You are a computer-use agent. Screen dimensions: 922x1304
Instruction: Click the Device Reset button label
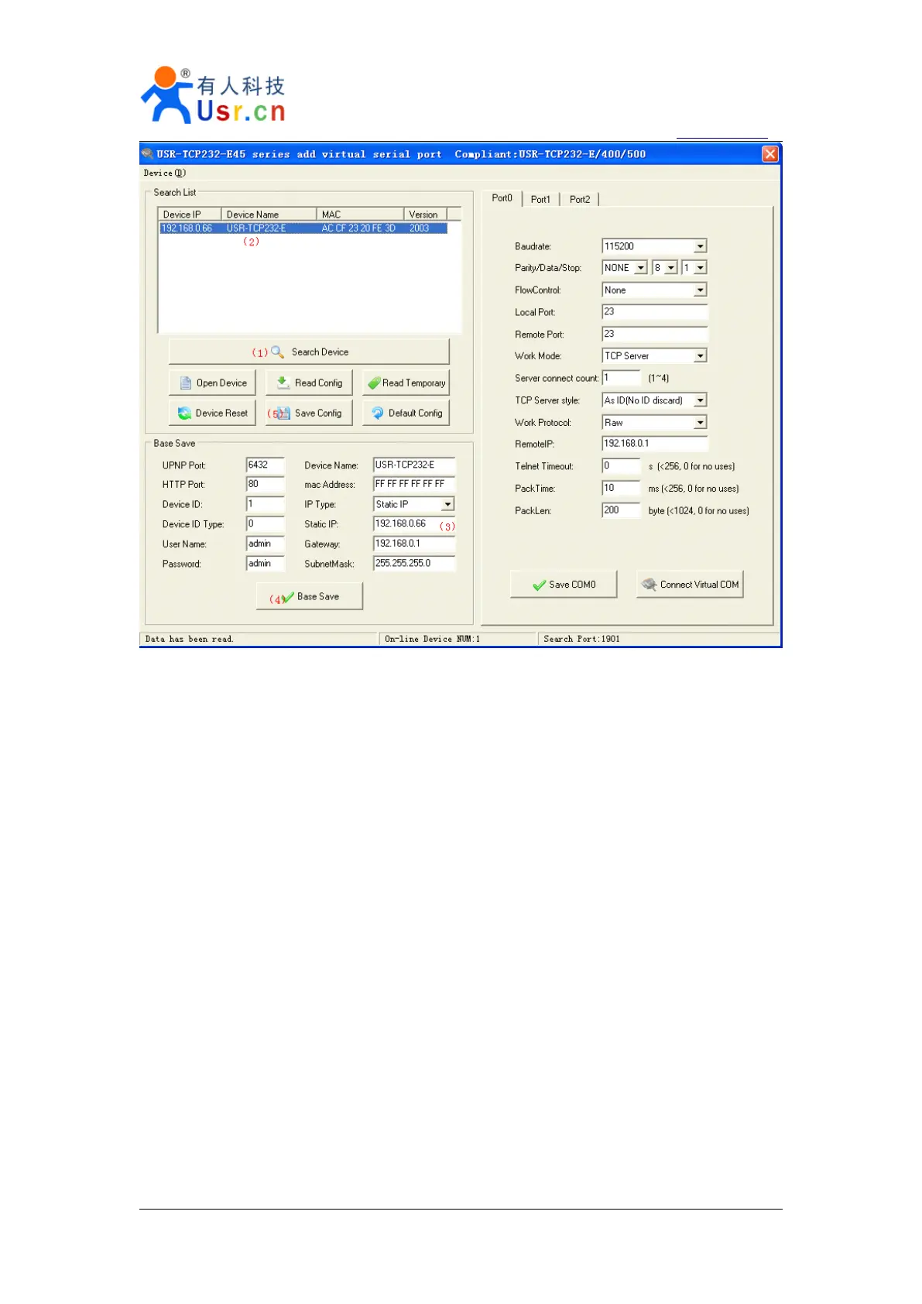coord(221,413)
